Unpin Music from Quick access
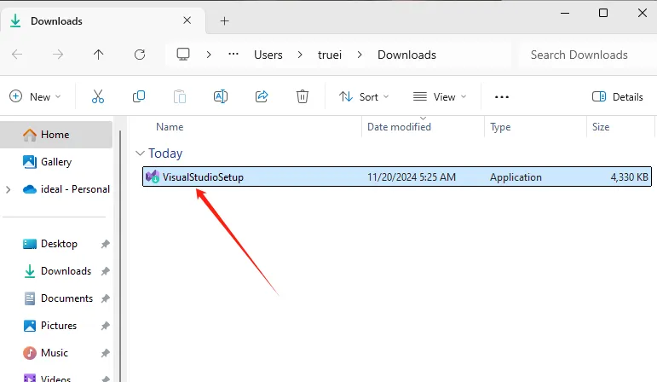657x382 pixels. [x=105, y=353]
